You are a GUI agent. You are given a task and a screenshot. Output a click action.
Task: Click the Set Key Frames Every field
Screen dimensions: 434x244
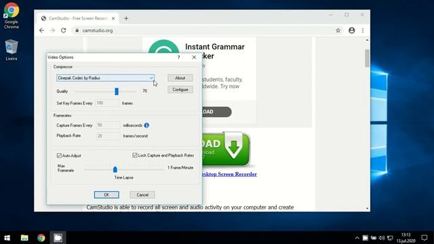107,103
